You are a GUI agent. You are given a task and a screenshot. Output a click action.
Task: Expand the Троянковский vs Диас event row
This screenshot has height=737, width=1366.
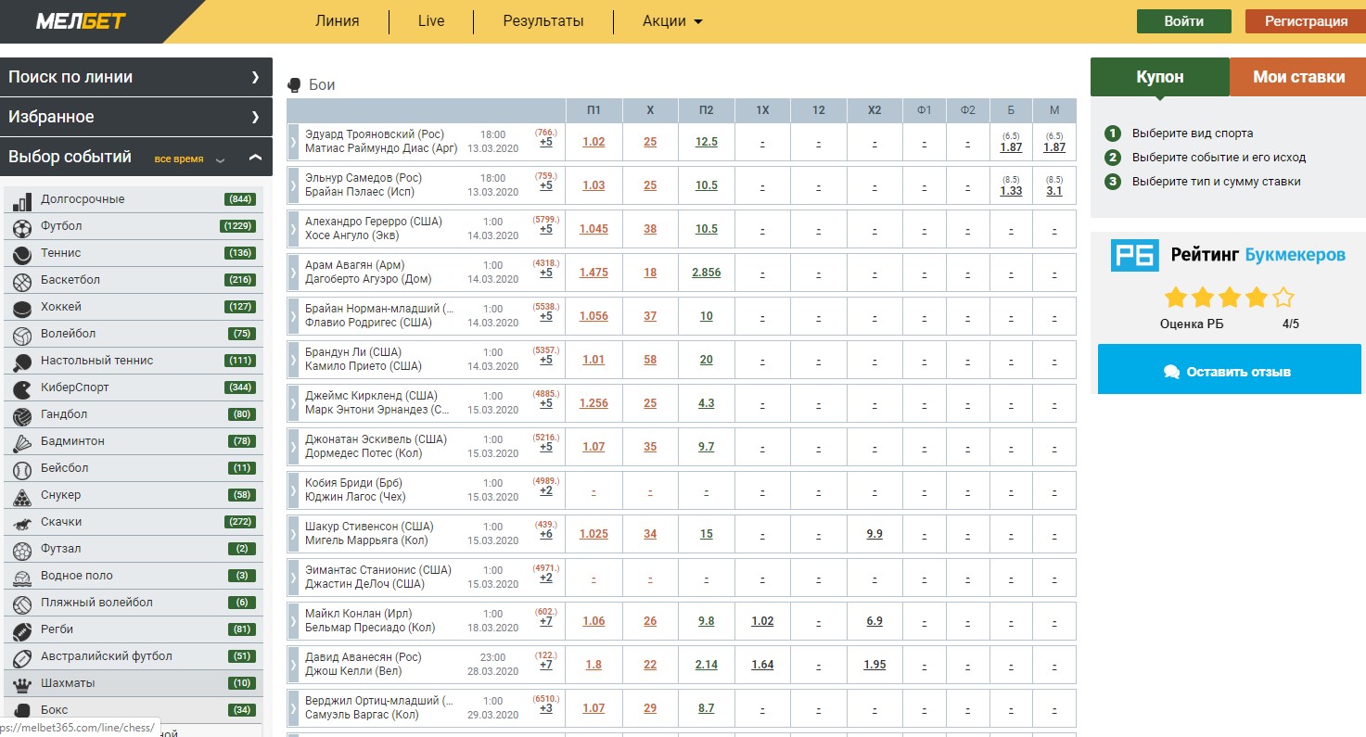click(294, 142)
